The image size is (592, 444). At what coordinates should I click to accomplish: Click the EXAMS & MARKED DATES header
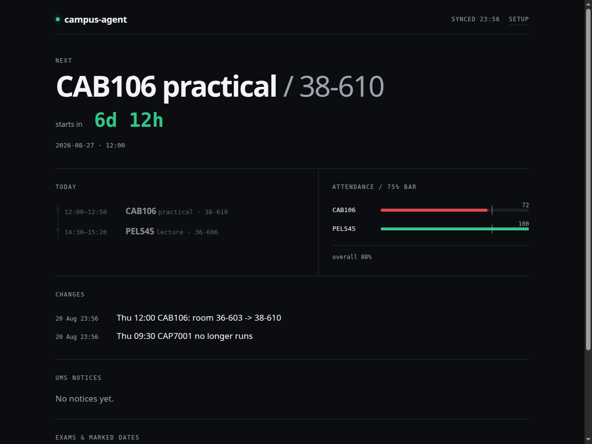[x=98, y=438]
